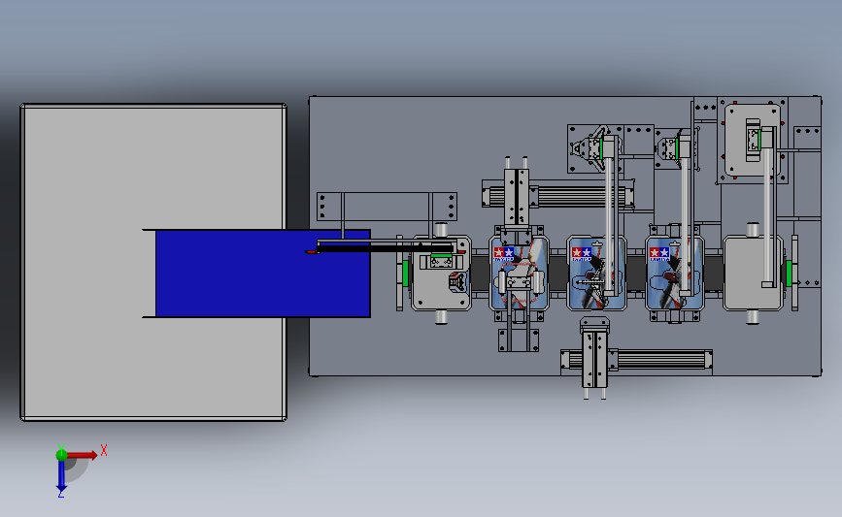The image size is (842, 517).
Task: Click the blue Z axis arrow of the triad
Action: tap(61, 476)
